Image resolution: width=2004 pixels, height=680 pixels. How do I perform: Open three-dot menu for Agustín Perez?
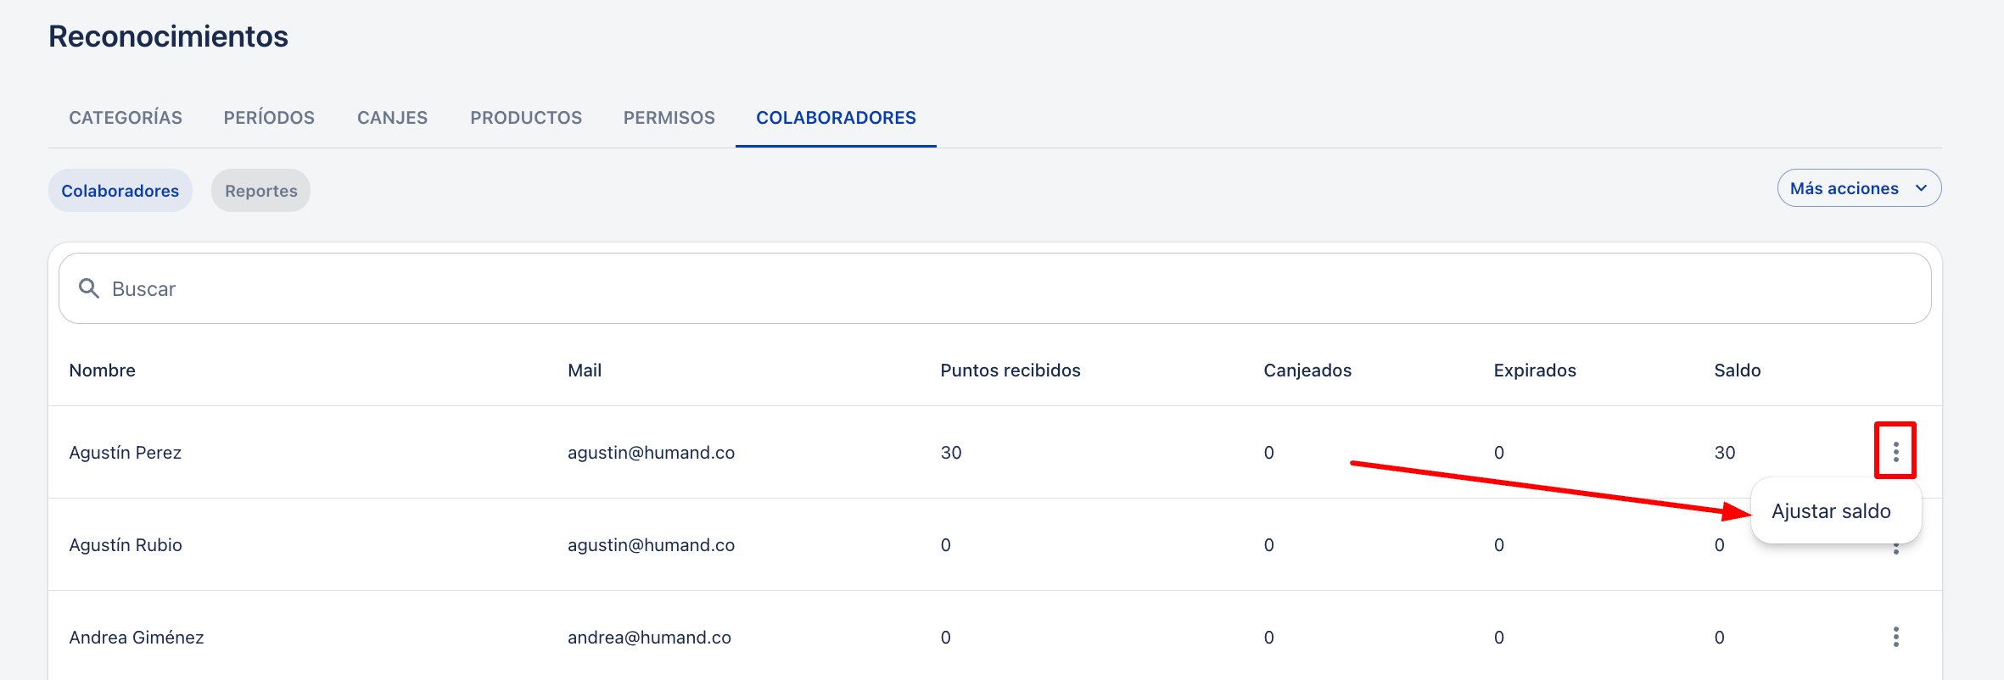click(1895, 451)
